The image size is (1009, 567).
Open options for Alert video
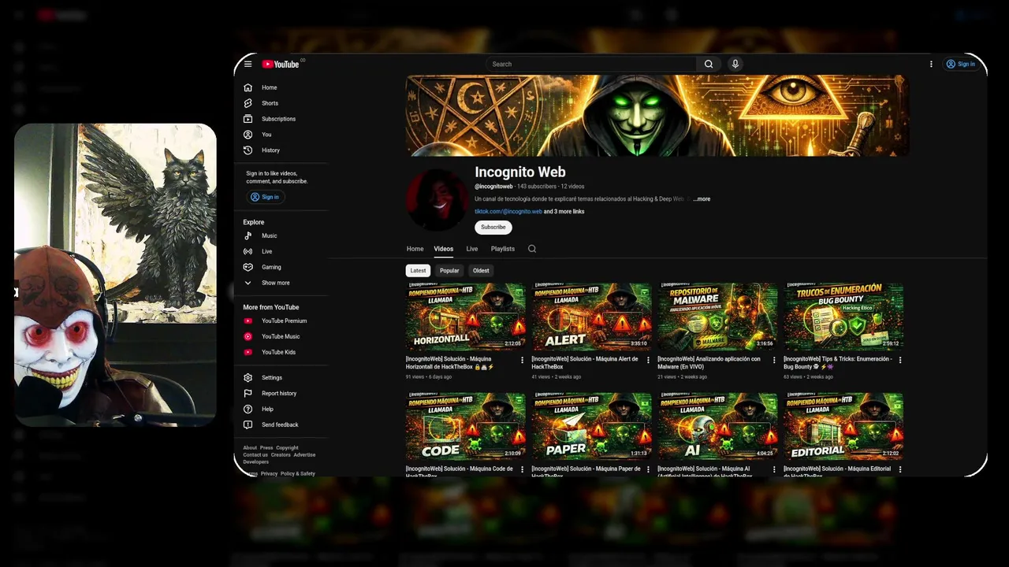[648, 360]
